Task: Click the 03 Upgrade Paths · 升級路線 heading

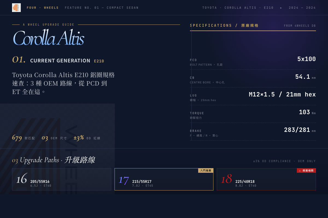Action: pos(53,160)
